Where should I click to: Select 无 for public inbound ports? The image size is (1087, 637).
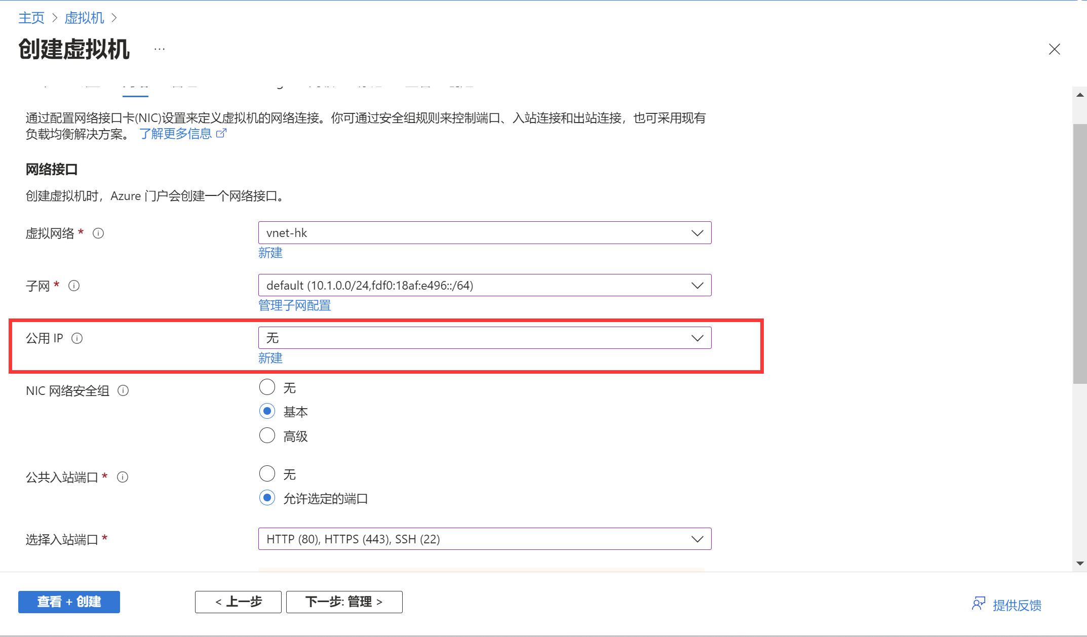[267, 474]
